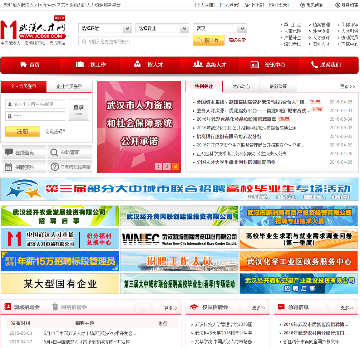Open the 年薪15万招聘标段管理员 banner
360x348 pixels.
coord(60,261)
